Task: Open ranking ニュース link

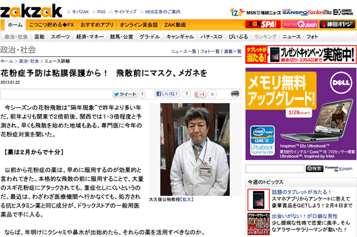Action: click(292, 37)
